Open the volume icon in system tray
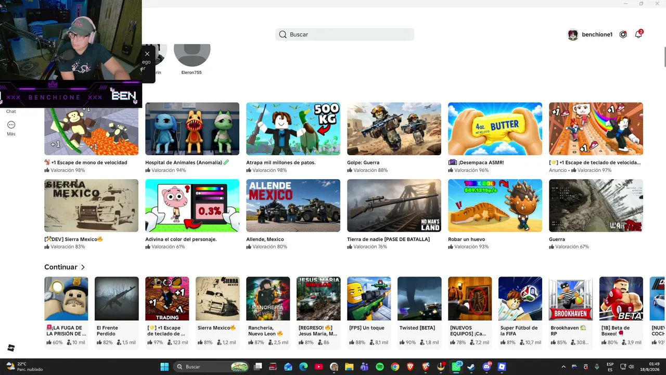This screenshot has height=375, width=666. click(x=630, y=367)
